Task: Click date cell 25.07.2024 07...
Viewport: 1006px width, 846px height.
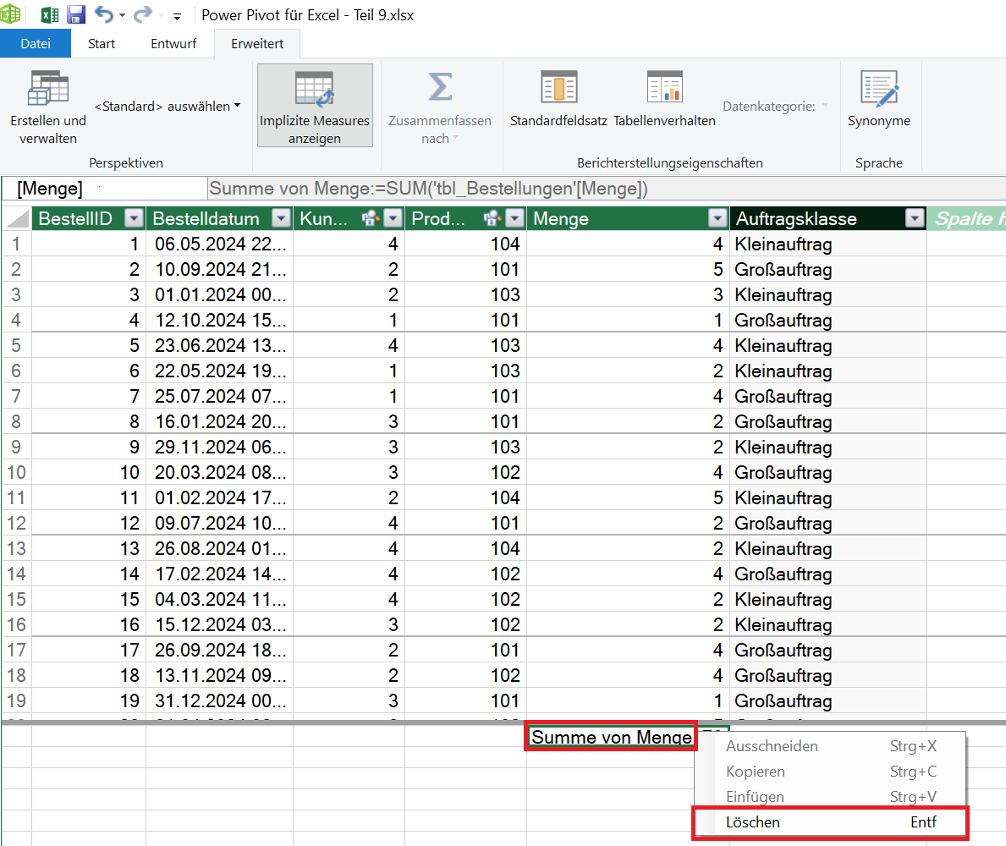Action: (220, 396)
